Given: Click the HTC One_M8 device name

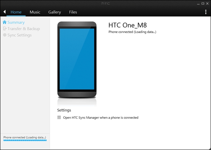Looking at the screenshot, I should [x=128, y=25].
